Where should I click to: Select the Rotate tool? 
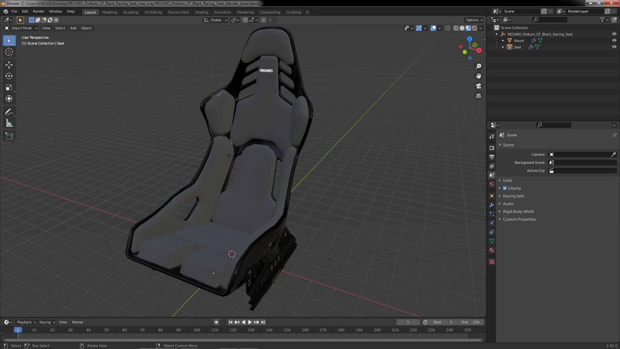pyautogui.click(x=9, y=76)
